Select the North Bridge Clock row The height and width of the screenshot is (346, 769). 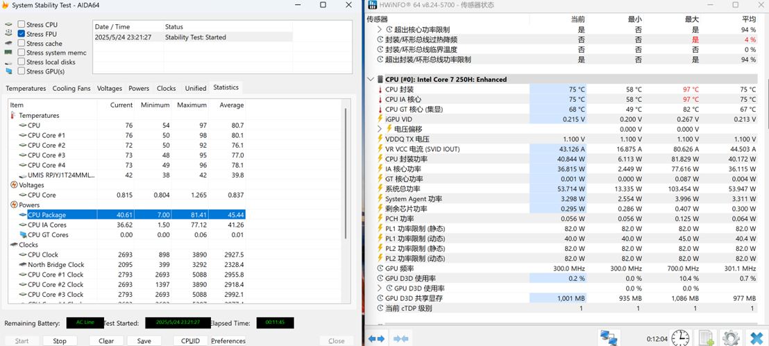tap(128, 265)
